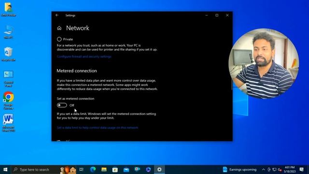Open the user folder desktop icon
The width and height of the screenshot is (309, 174).
pyautogui.click(x=8, y=10)
